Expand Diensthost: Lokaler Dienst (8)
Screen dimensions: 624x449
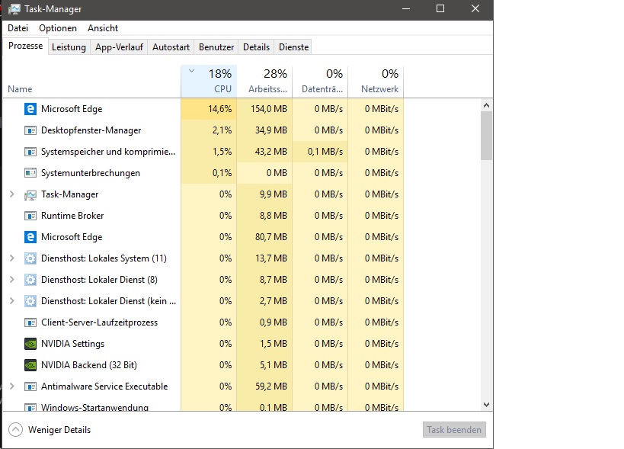point(11,280)
